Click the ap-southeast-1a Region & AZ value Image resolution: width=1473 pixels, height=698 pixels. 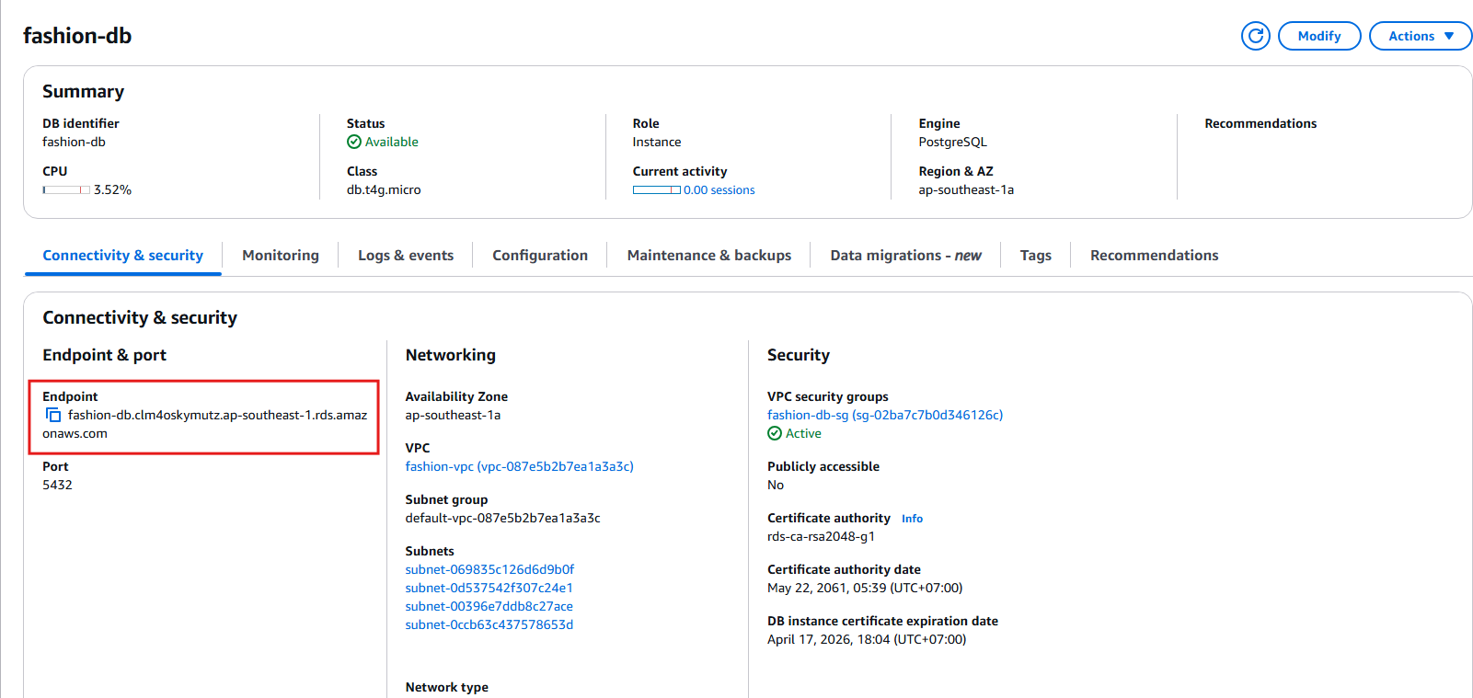pos(966,189)
